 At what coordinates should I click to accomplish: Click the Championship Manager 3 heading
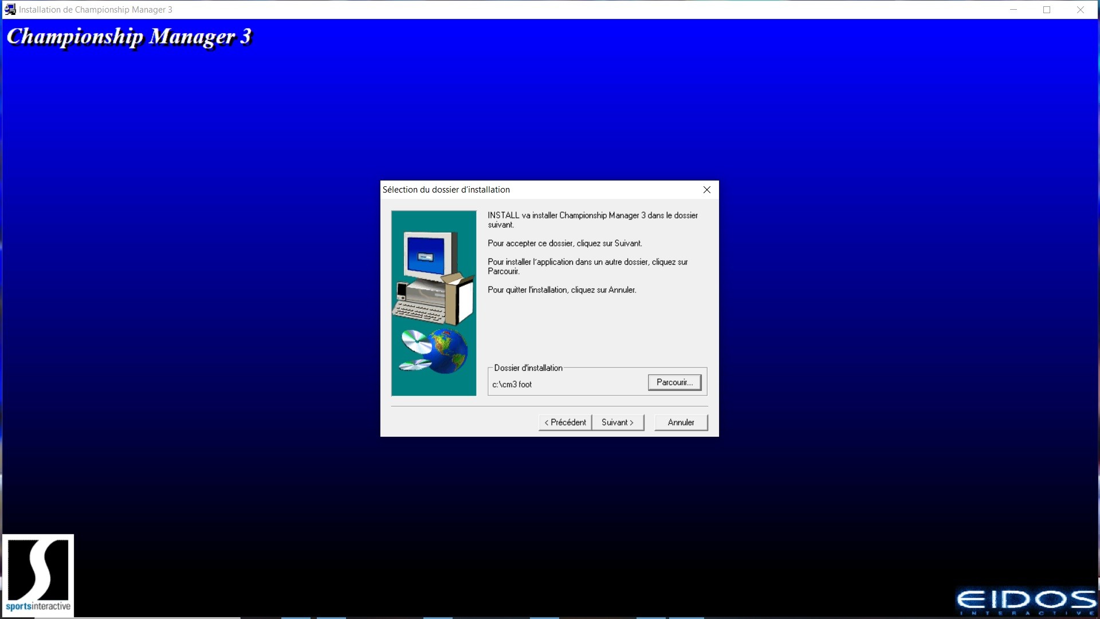[x=129, y=37]
